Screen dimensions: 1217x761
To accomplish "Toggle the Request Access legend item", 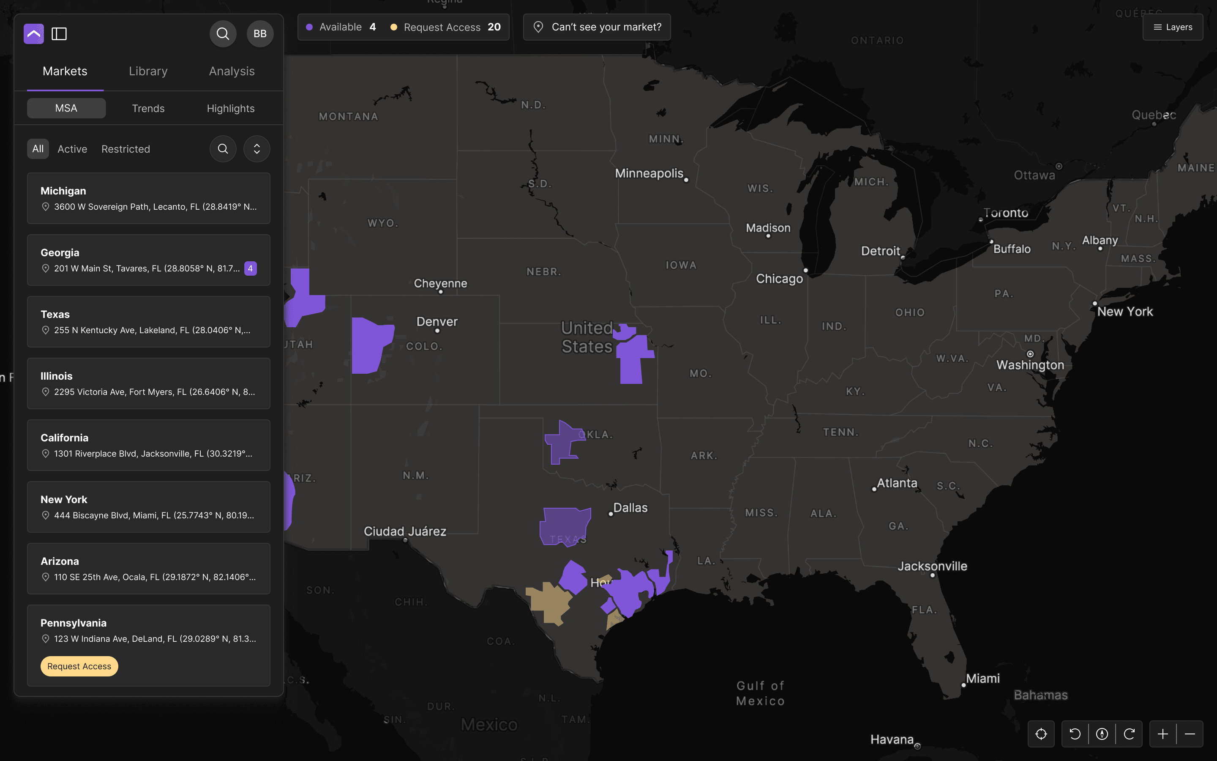I will click(x=445, y=27).
